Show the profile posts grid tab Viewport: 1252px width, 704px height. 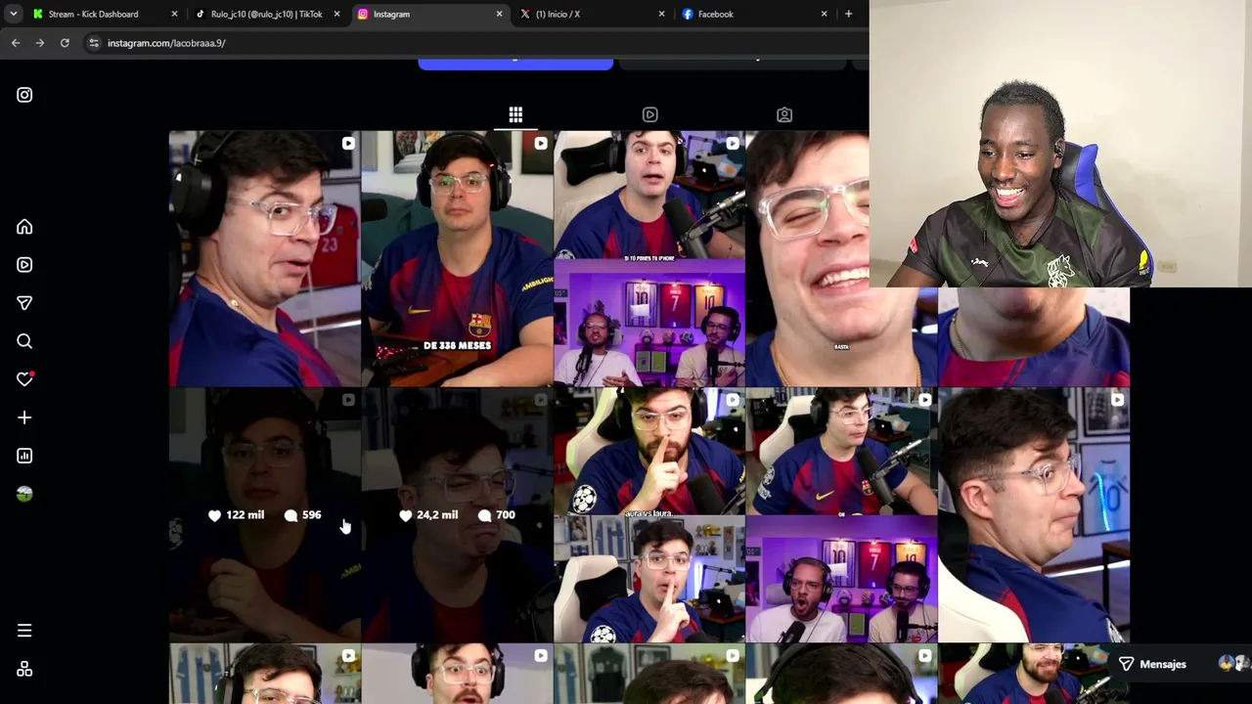(515, 115)
